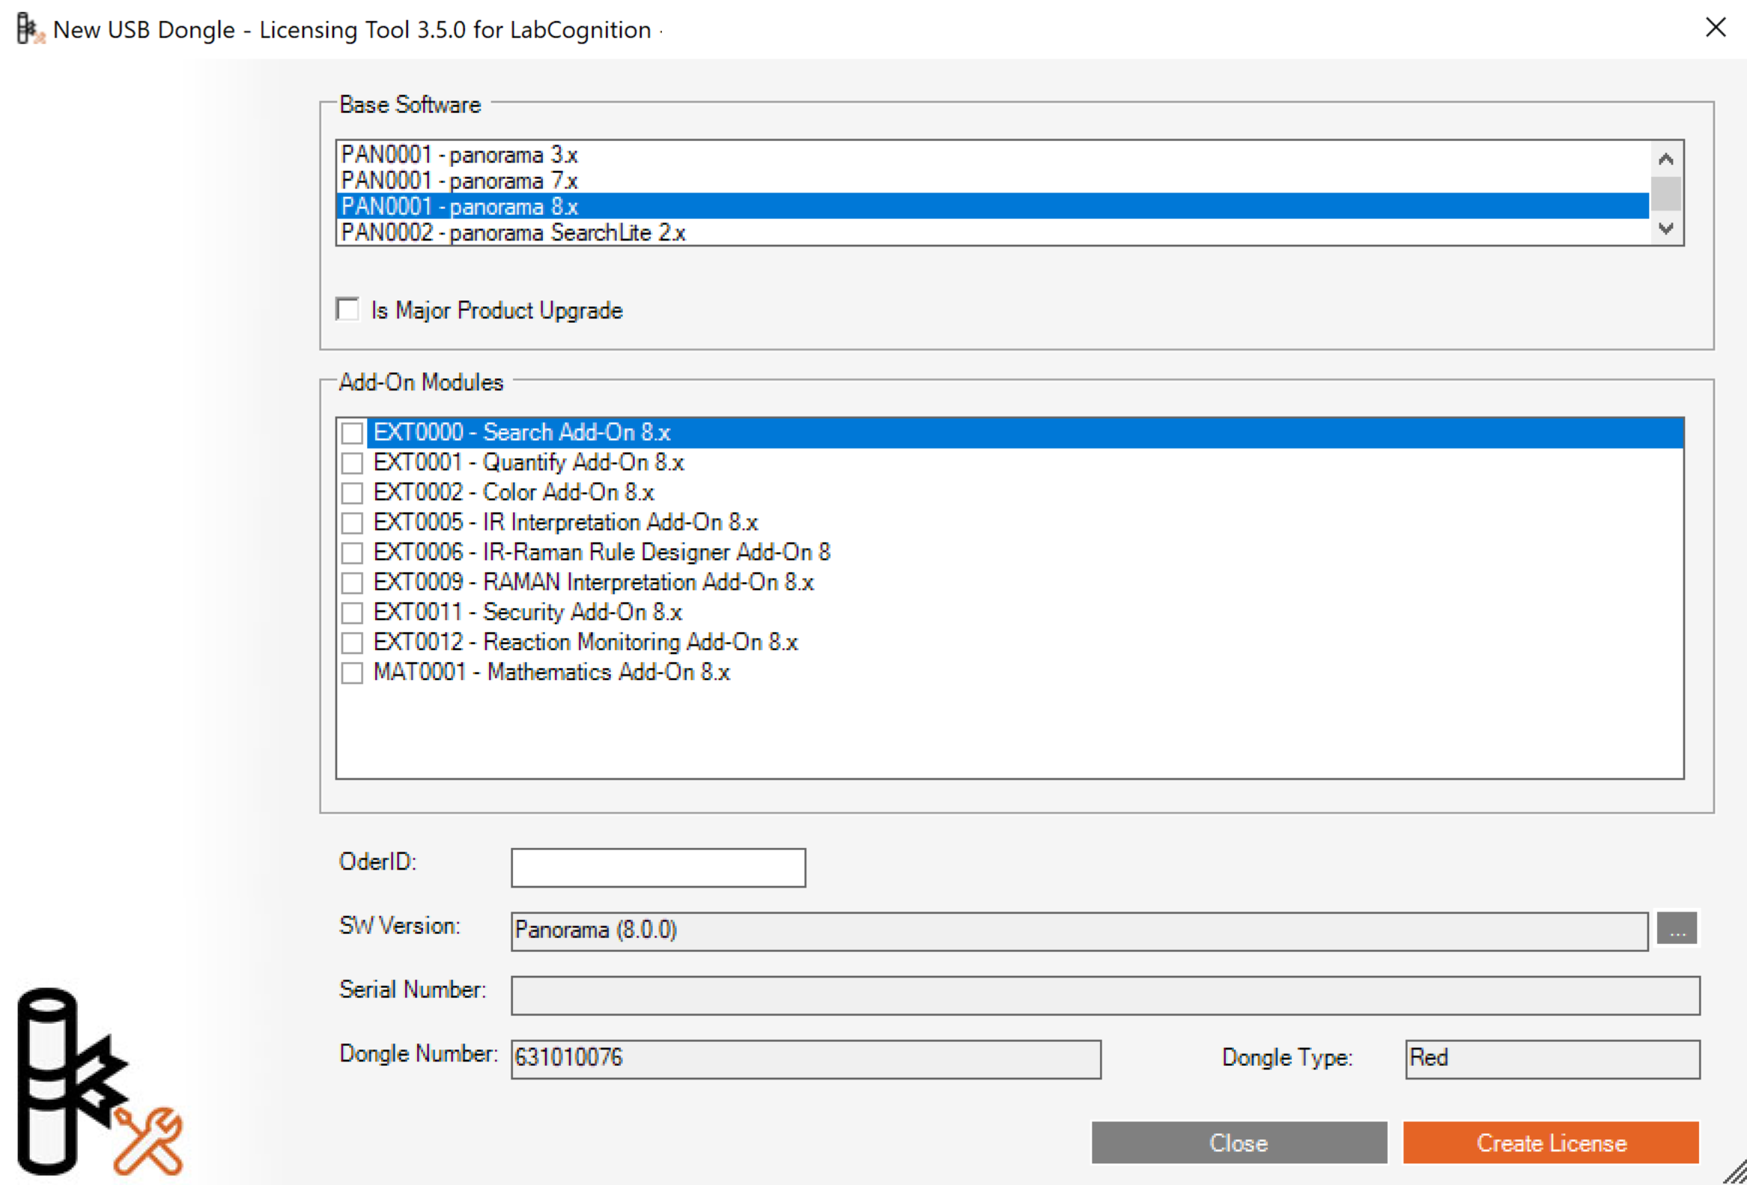Click the Dongle Number field
Screen dimensions: 1747x1185
(x=805, y=1058)
